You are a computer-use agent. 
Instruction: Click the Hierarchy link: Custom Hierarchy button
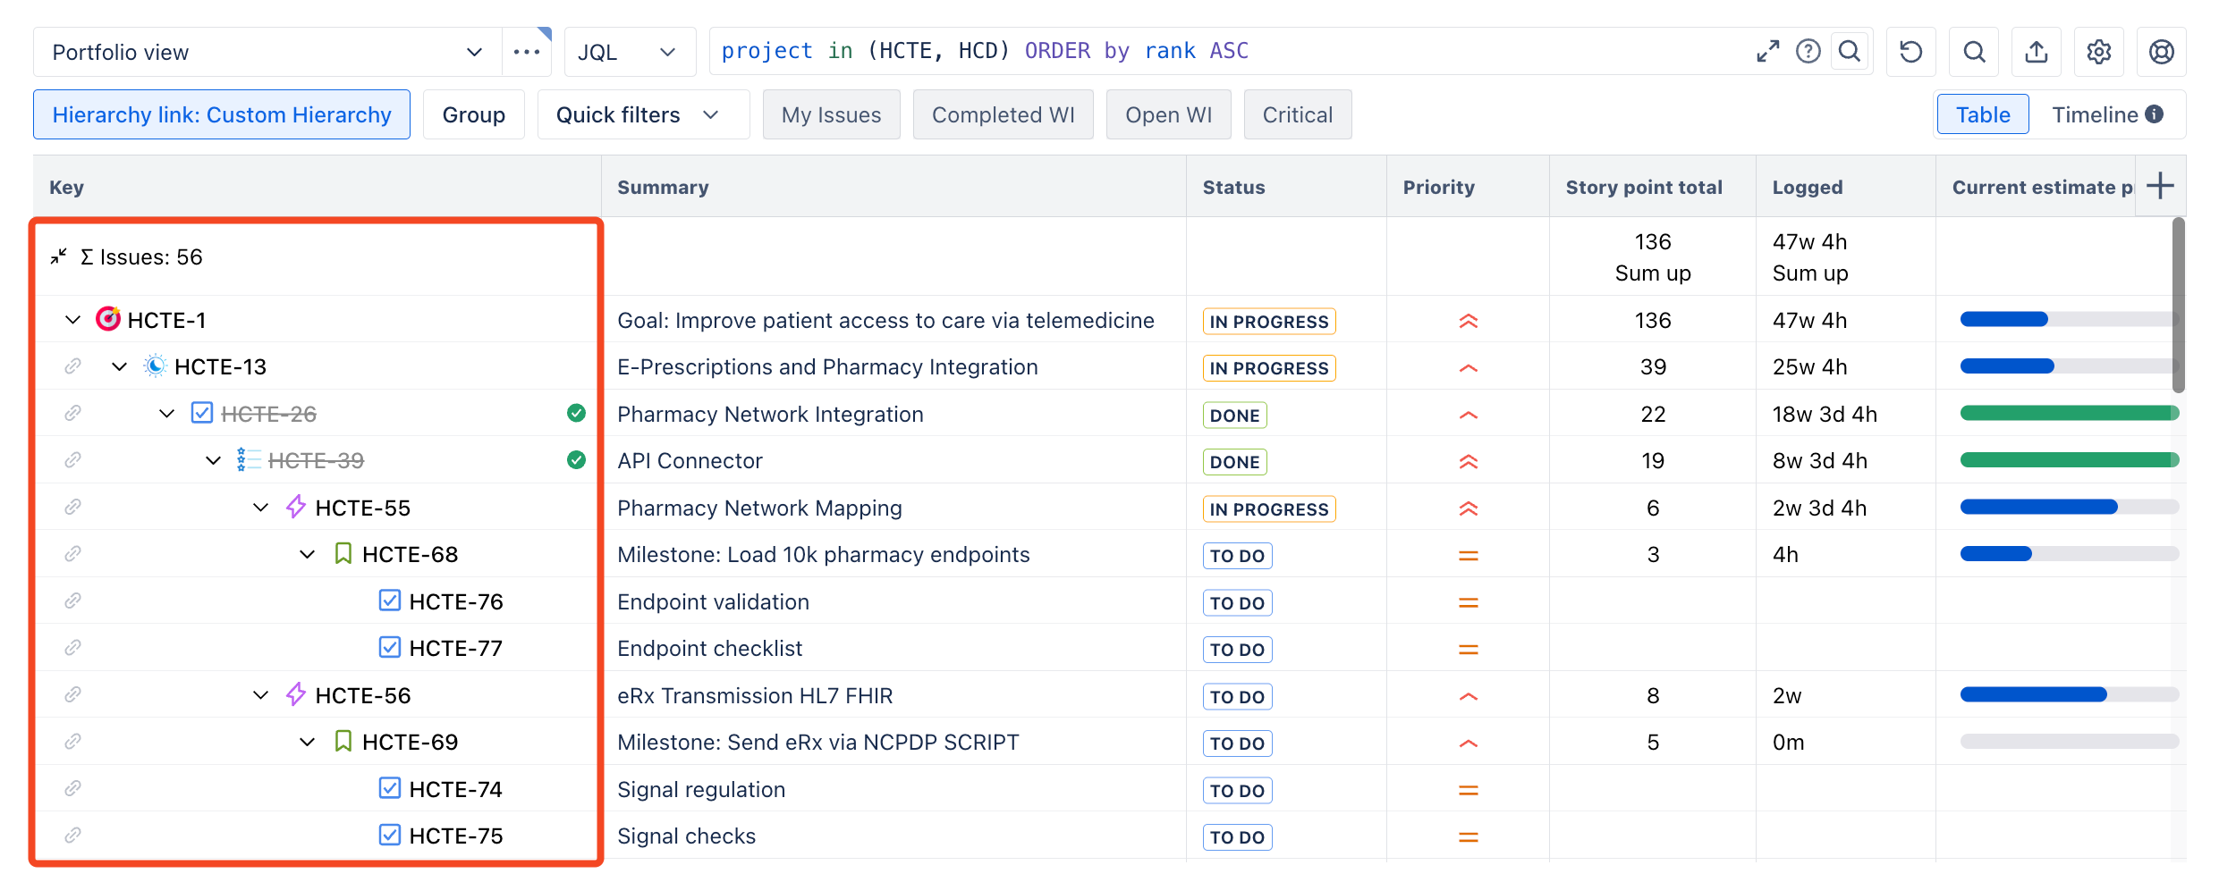[x=222, y=114]
